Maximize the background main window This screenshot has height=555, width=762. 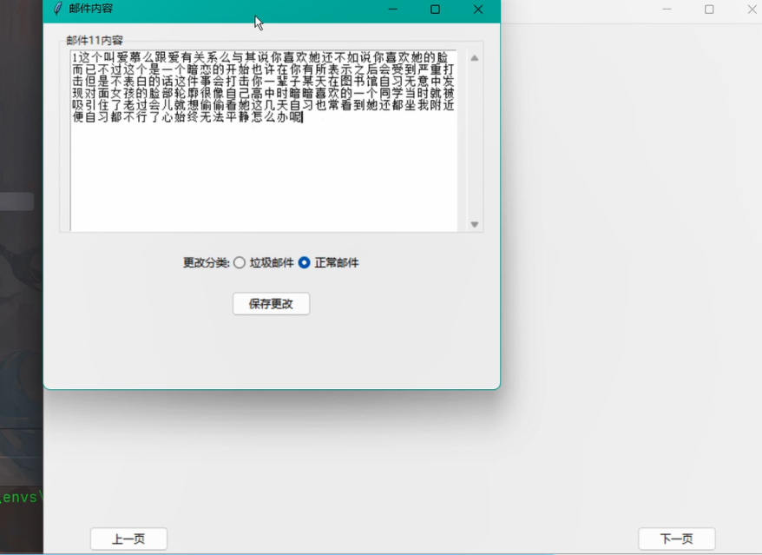(x=710, y=10)
